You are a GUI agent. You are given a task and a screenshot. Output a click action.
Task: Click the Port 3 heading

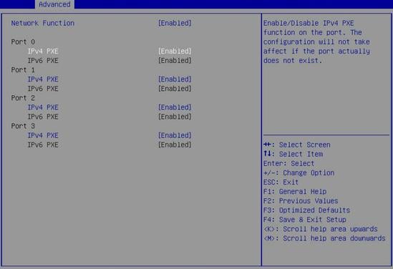(23, 126)
